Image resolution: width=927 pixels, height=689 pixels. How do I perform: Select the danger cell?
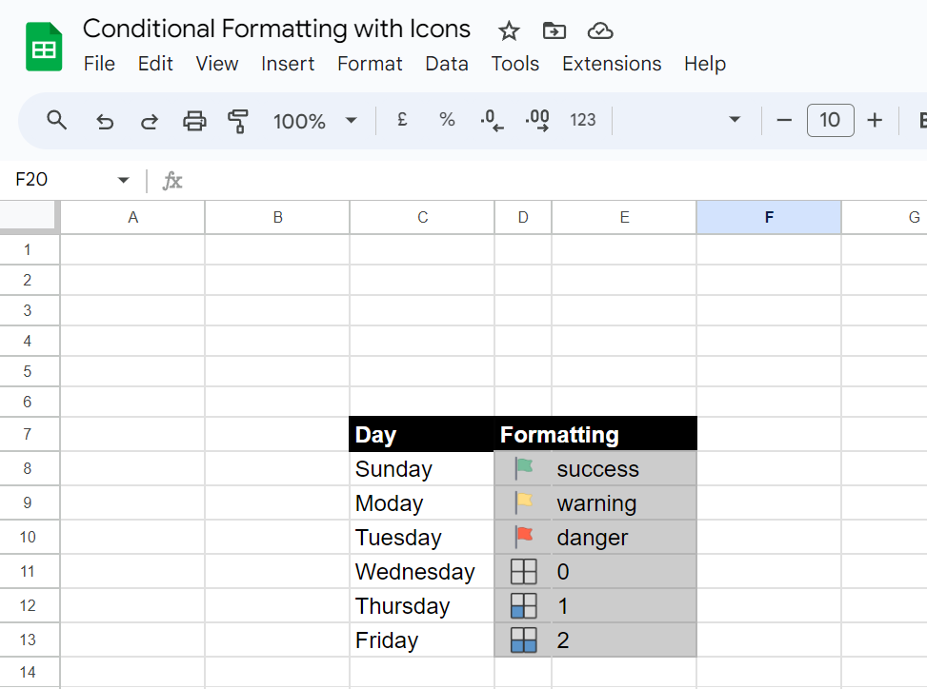[x=624, y=538]
